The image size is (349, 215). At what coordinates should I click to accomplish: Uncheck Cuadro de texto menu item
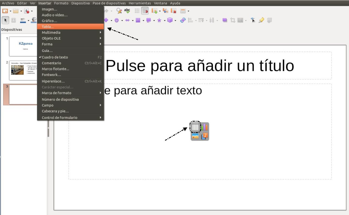click(70, 57)
